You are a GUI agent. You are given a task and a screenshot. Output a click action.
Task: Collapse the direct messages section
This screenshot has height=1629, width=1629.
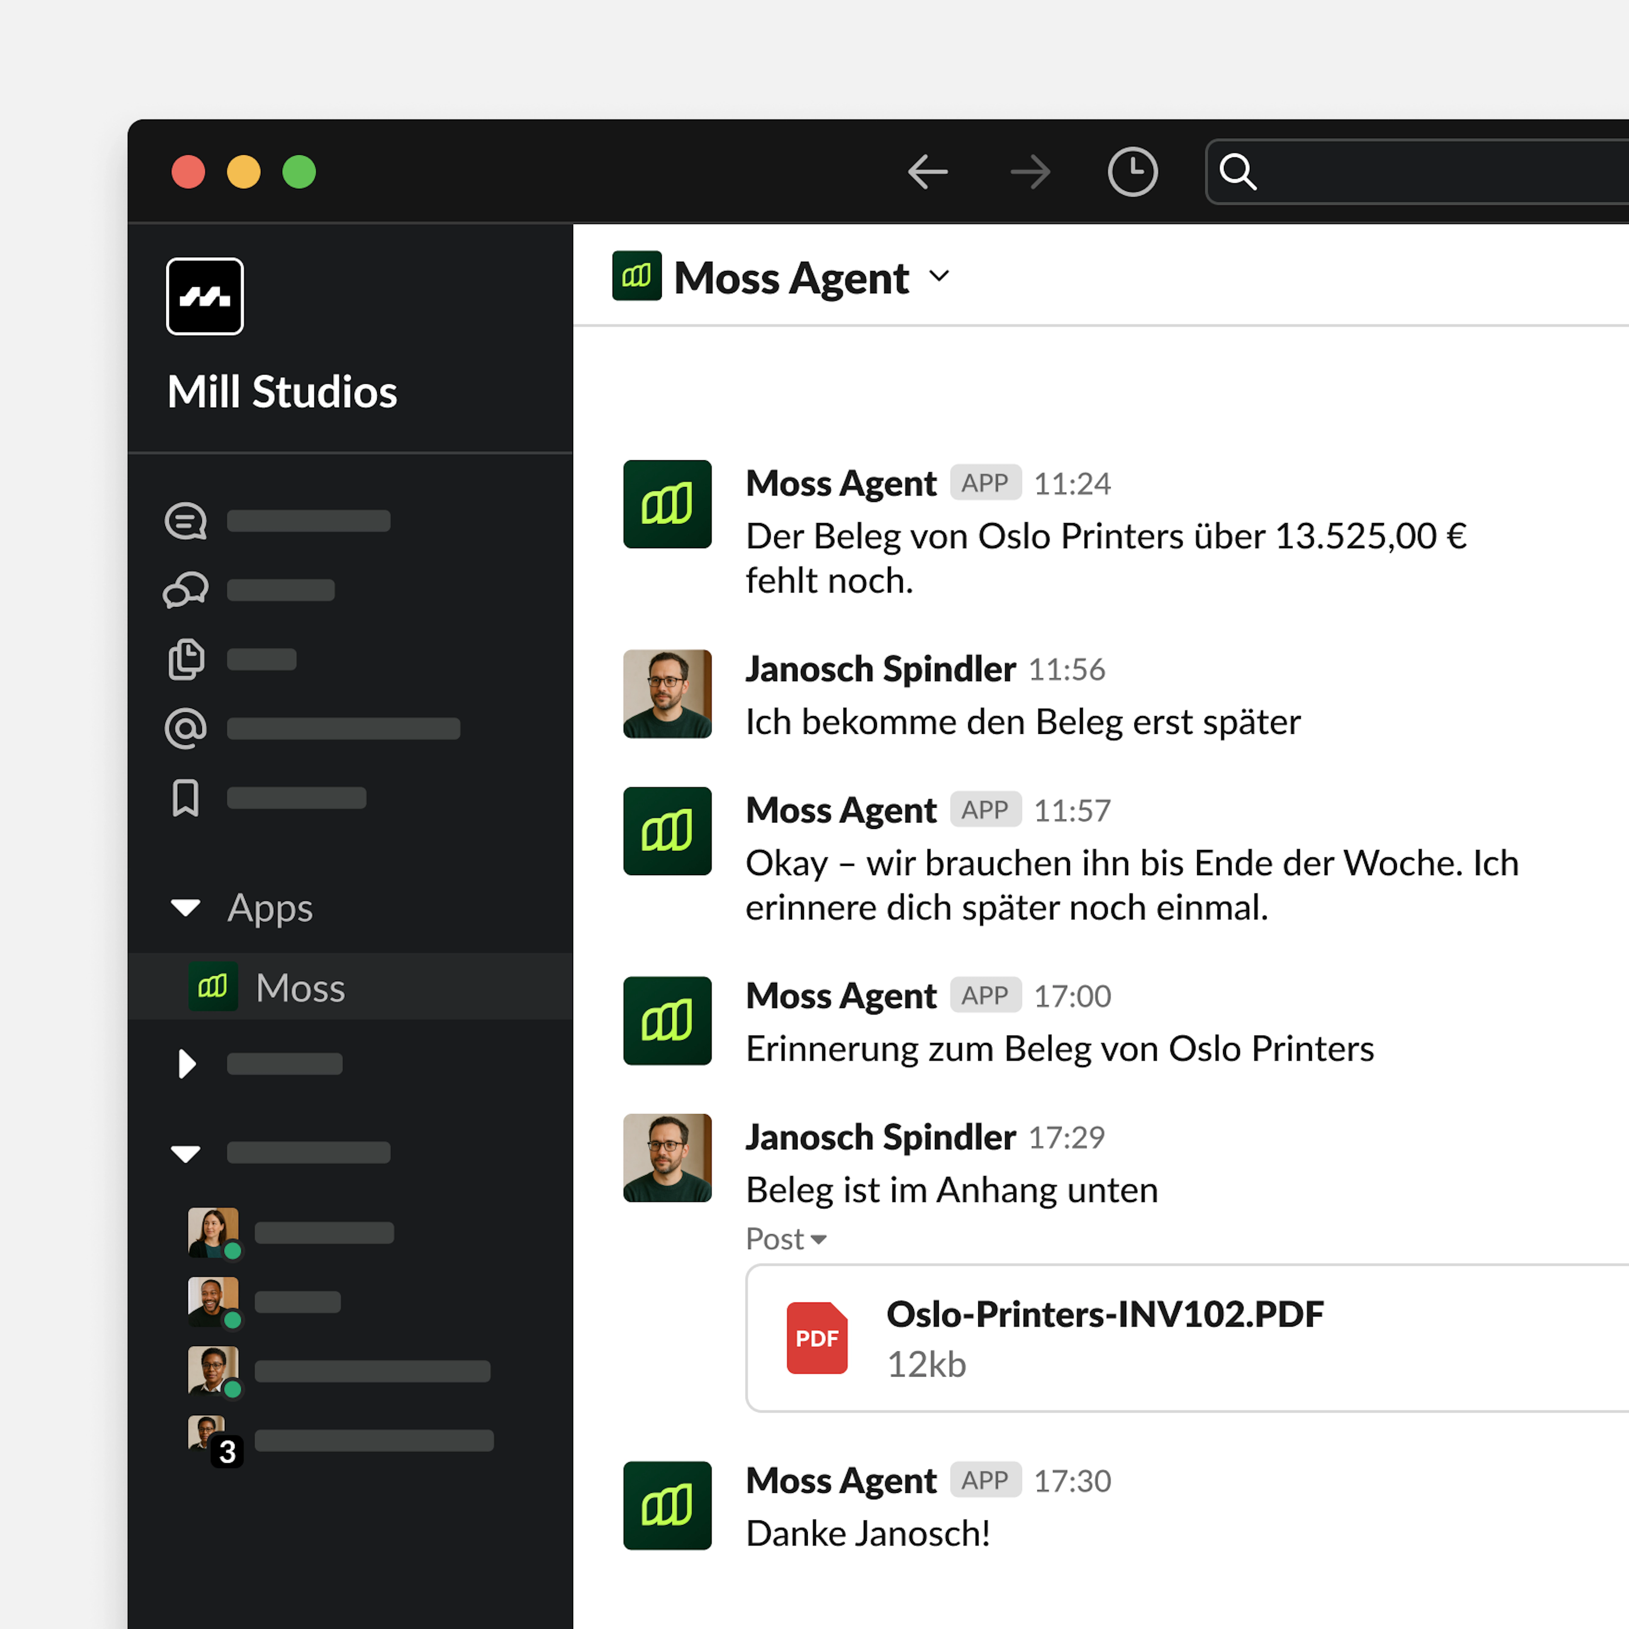(185, 1153)
